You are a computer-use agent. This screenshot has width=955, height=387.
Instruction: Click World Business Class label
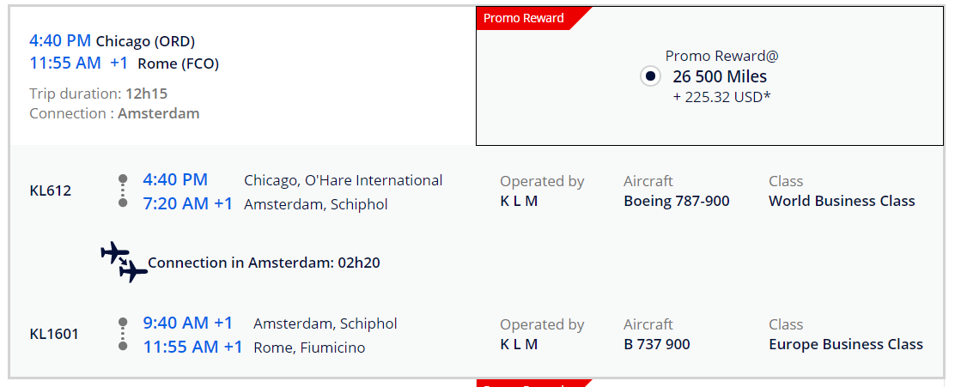coord(842,201)
